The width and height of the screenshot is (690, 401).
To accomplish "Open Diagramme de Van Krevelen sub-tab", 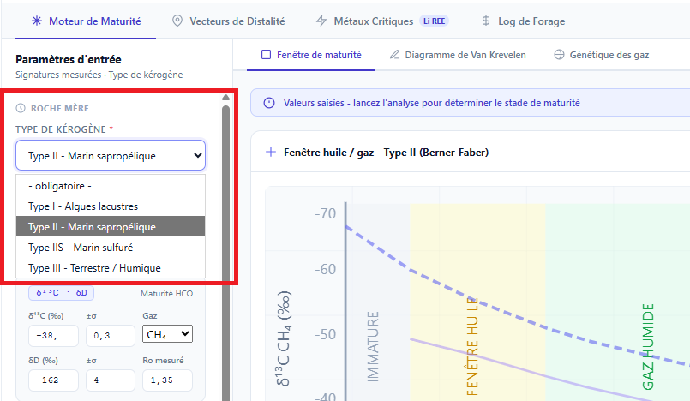I will tap(458, 55).
